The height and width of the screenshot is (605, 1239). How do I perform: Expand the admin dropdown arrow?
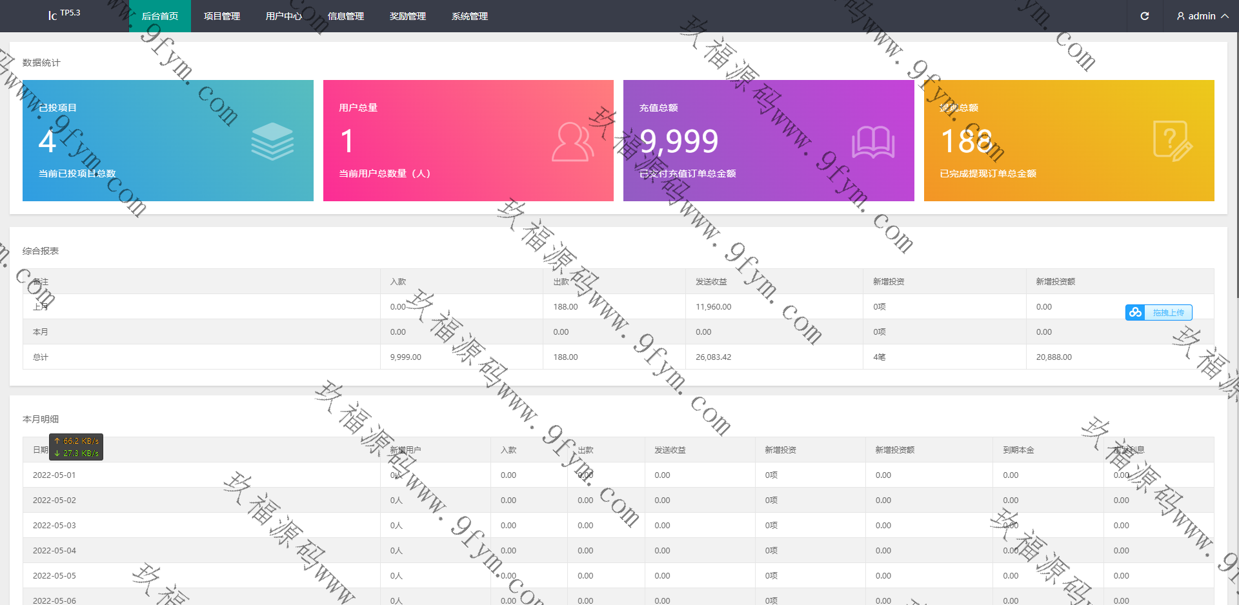tap(1224, 16)
